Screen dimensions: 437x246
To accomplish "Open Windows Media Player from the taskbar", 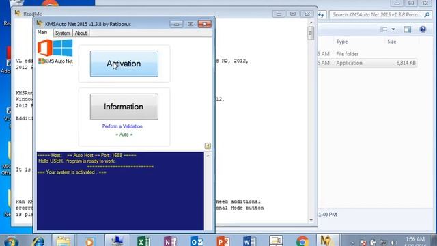I will click(x=89, y=241).
